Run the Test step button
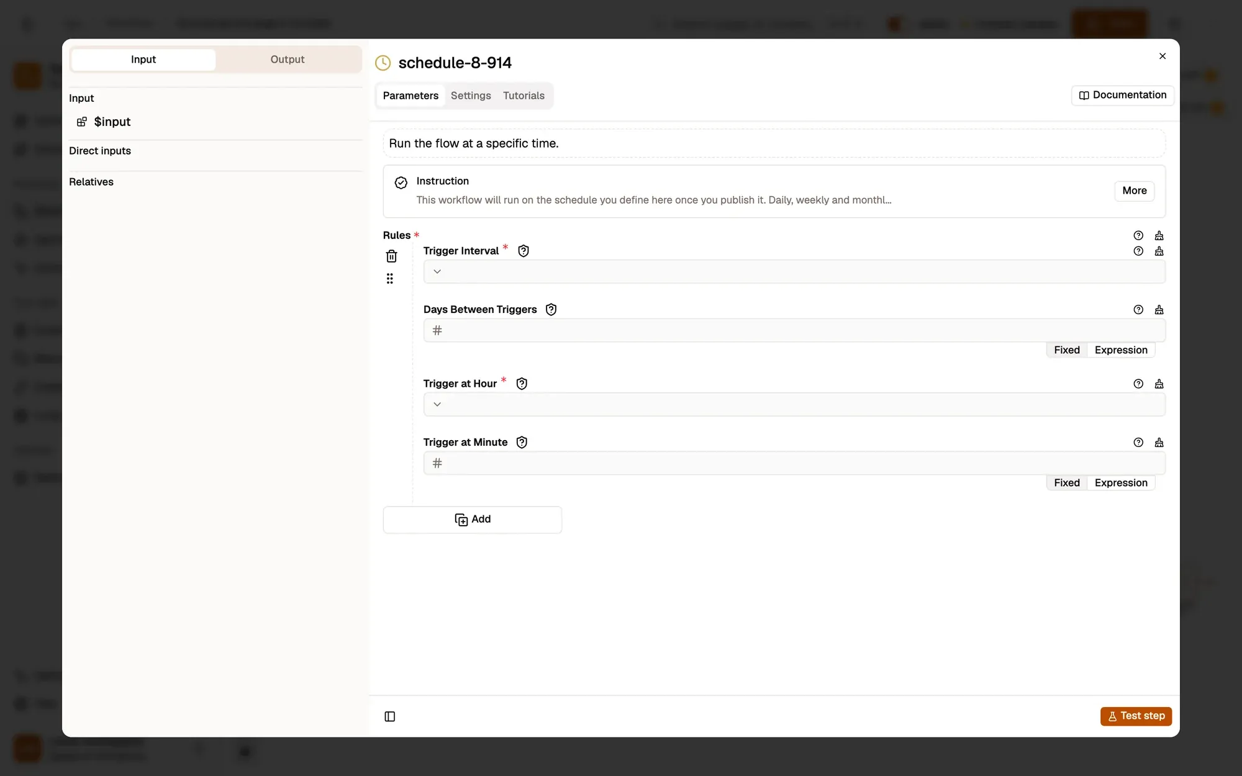This screenshot has height=776, width=1242. (x=1136, y=716)
